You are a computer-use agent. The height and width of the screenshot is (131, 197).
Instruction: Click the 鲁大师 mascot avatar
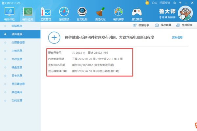pyautogui.click(x=185, y=13)
